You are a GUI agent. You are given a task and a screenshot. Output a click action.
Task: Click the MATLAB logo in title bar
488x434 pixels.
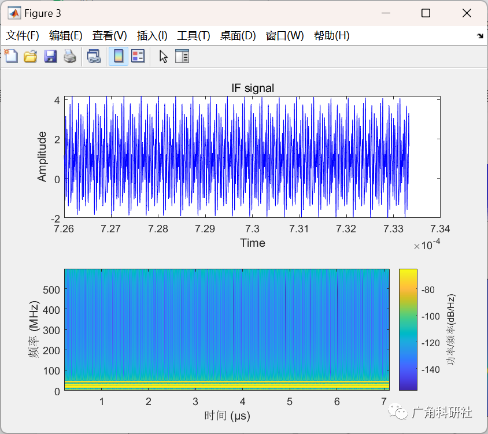tap(14, 13)
